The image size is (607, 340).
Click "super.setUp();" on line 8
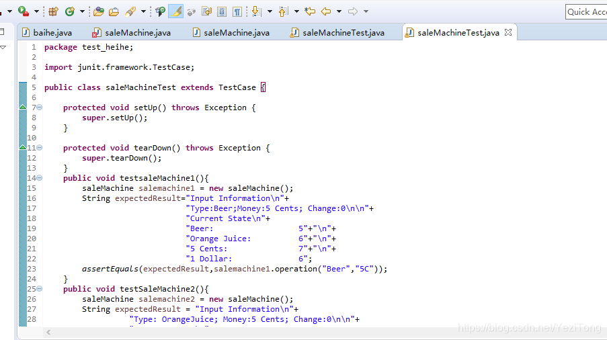pyautogui.click(x=114, y=118)
